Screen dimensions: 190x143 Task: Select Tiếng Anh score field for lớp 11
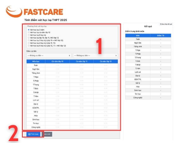click(82, 73)
